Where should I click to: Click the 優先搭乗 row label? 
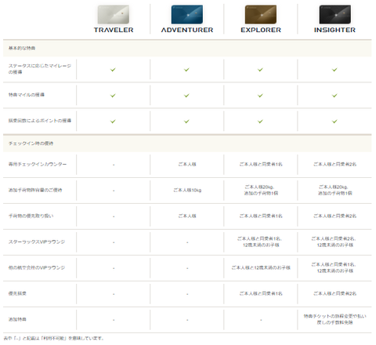pos(17,293)
